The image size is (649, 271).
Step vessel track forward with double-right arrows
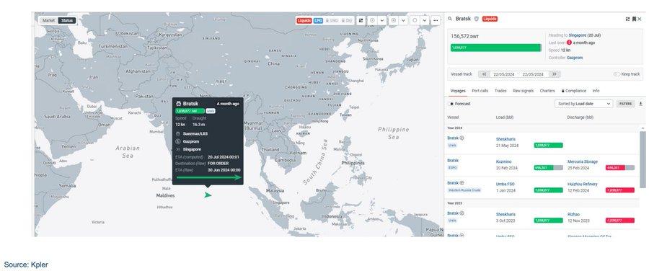[x=555, y=74]
